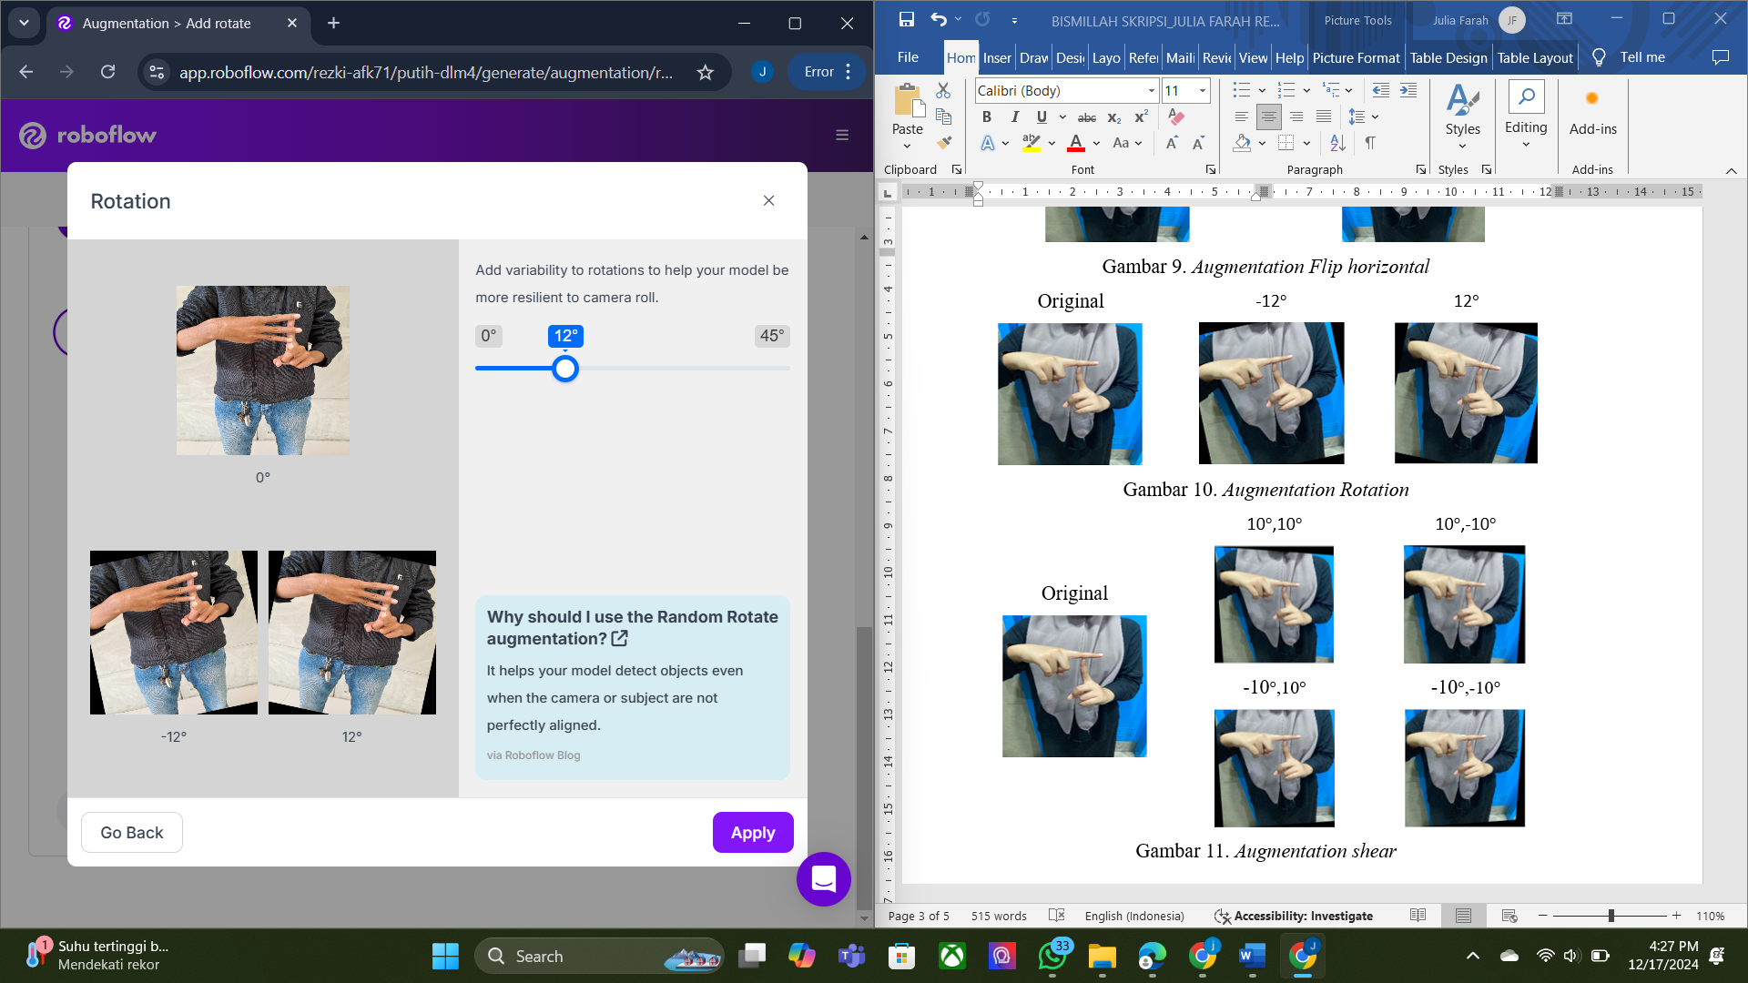Expand the Editing menu in Word
The width and height of the screenshot is (1748, 983).
click(x=1526, y=115)
